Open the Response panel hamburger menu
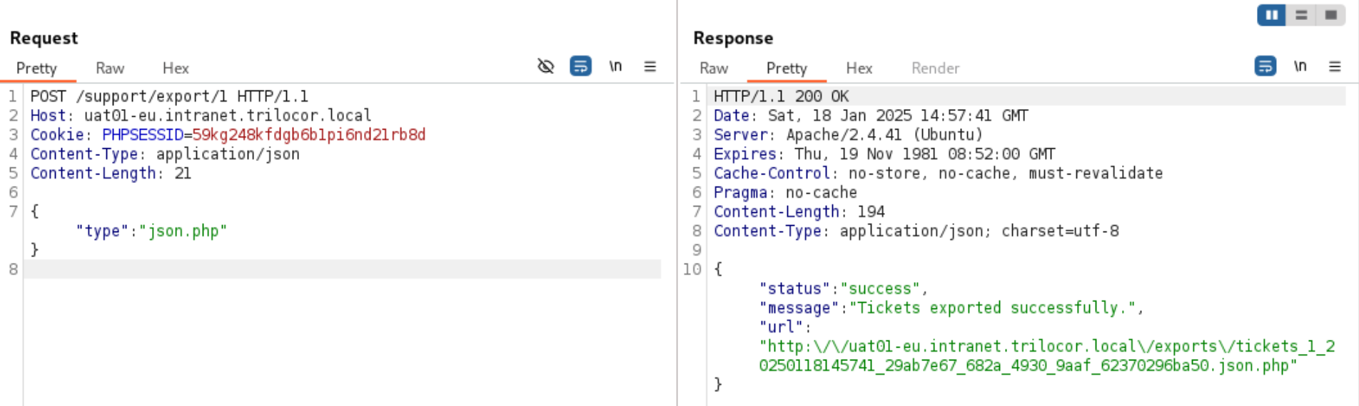This screenshot has width=1359, height=406. (1334, 66)
